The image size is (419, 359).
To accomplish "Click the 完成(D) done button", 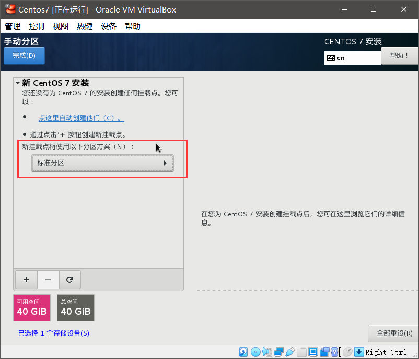I will click(x=24, y=56).
